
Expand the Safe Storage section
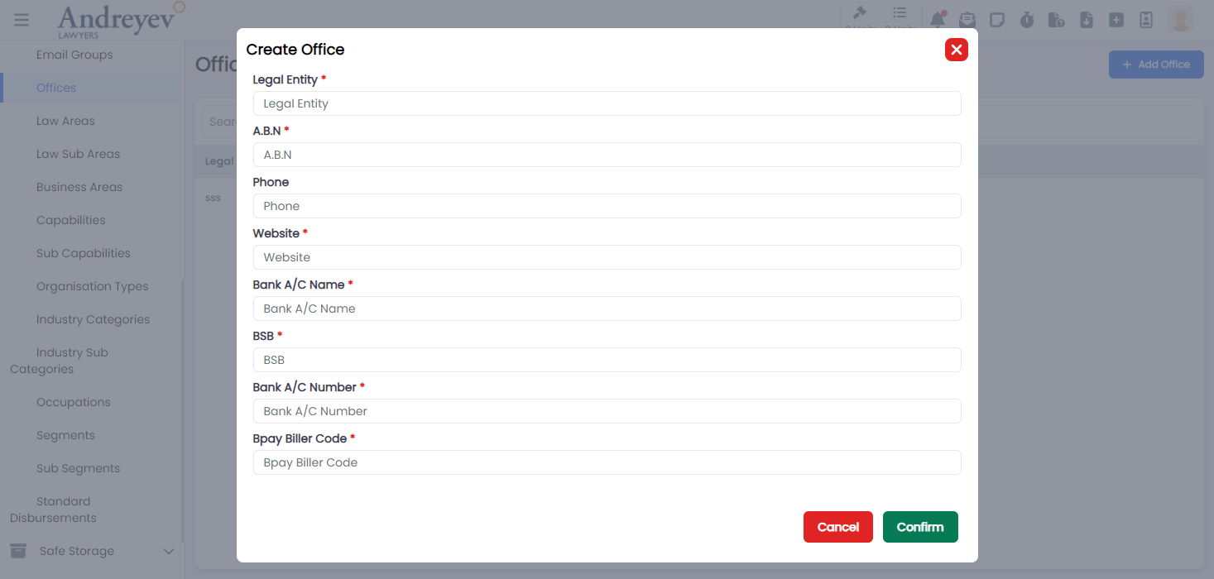pyautogui.click(x=169, y=551)
